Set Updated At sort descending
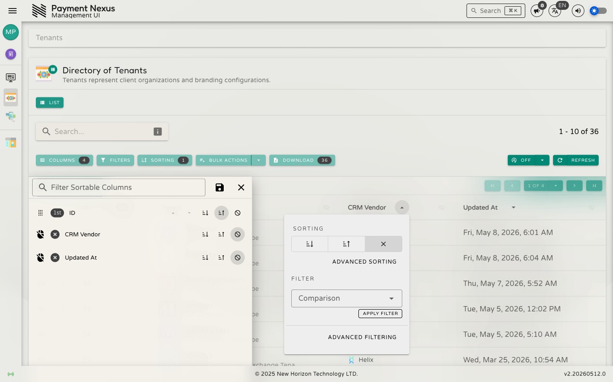 [x=205, y=257]
